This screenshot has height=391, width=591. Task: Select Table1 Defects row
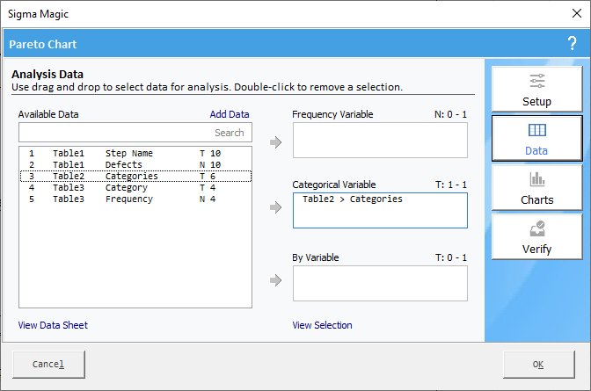(x=135, y=164)
